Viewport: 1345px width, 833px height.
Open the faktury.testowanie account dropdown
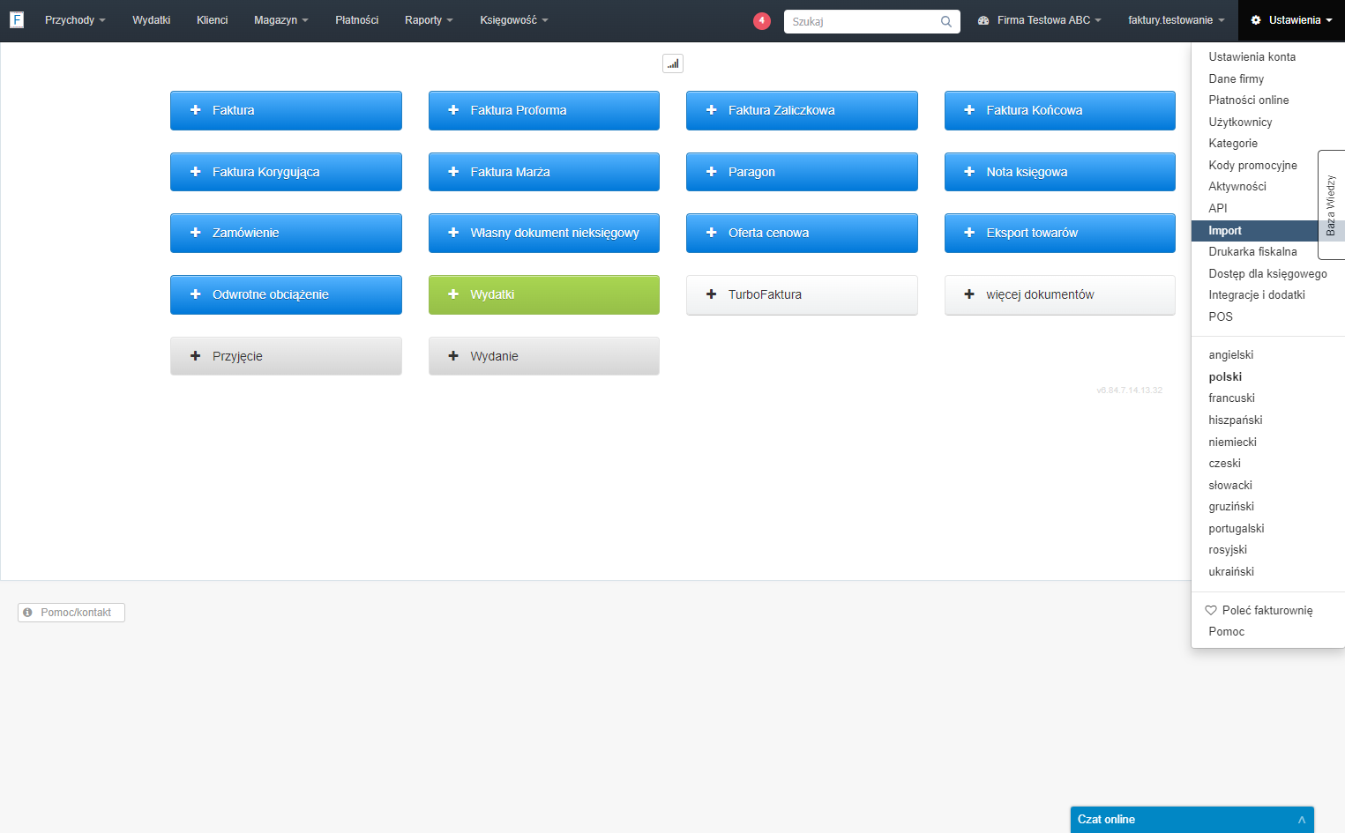pyautogui.click(x=1177, y=20)
